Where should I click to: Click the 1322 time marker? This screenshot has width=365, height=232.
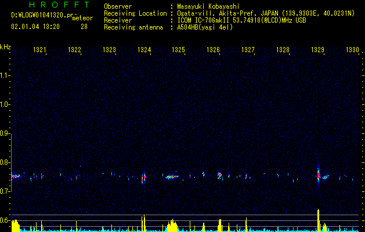(x=74, y=50)
